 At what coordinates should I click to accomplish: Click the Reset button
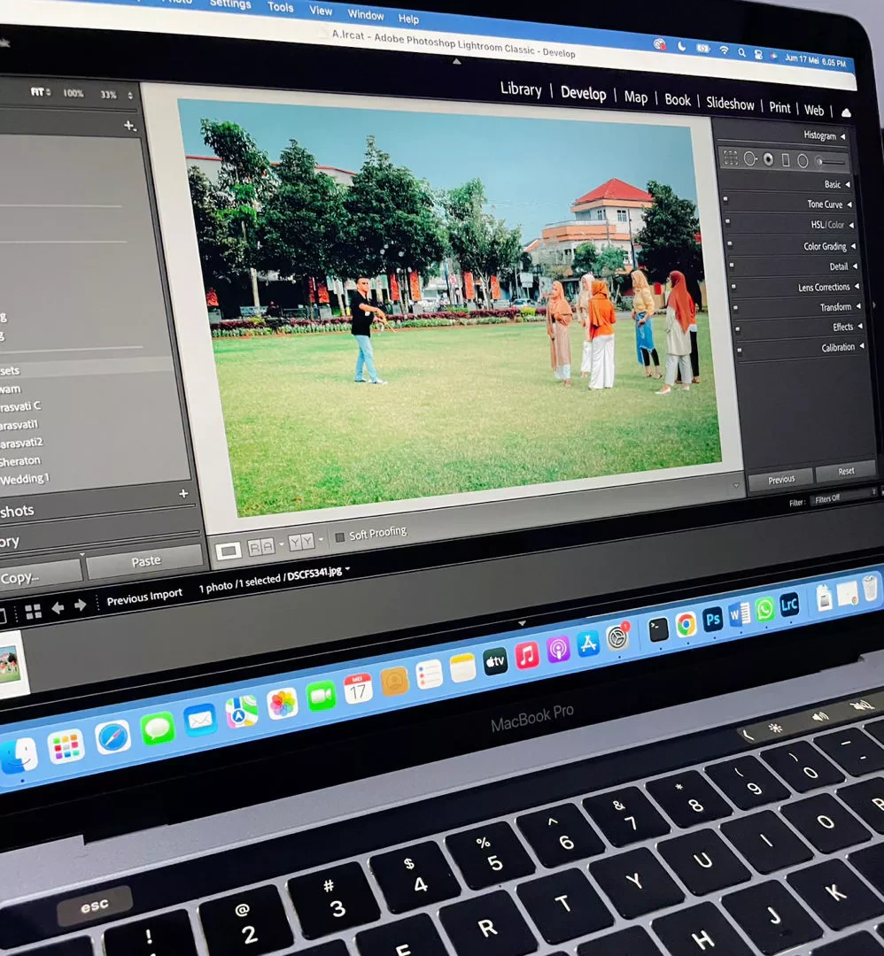[846, 471]
